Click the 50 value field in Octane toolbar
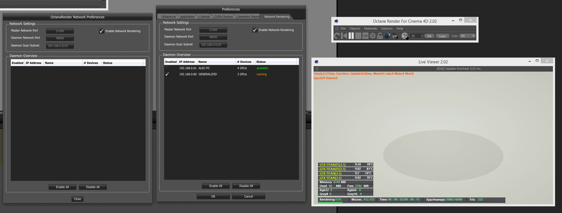The width and height of the screenshot is (562, 213). click(415, 36)
